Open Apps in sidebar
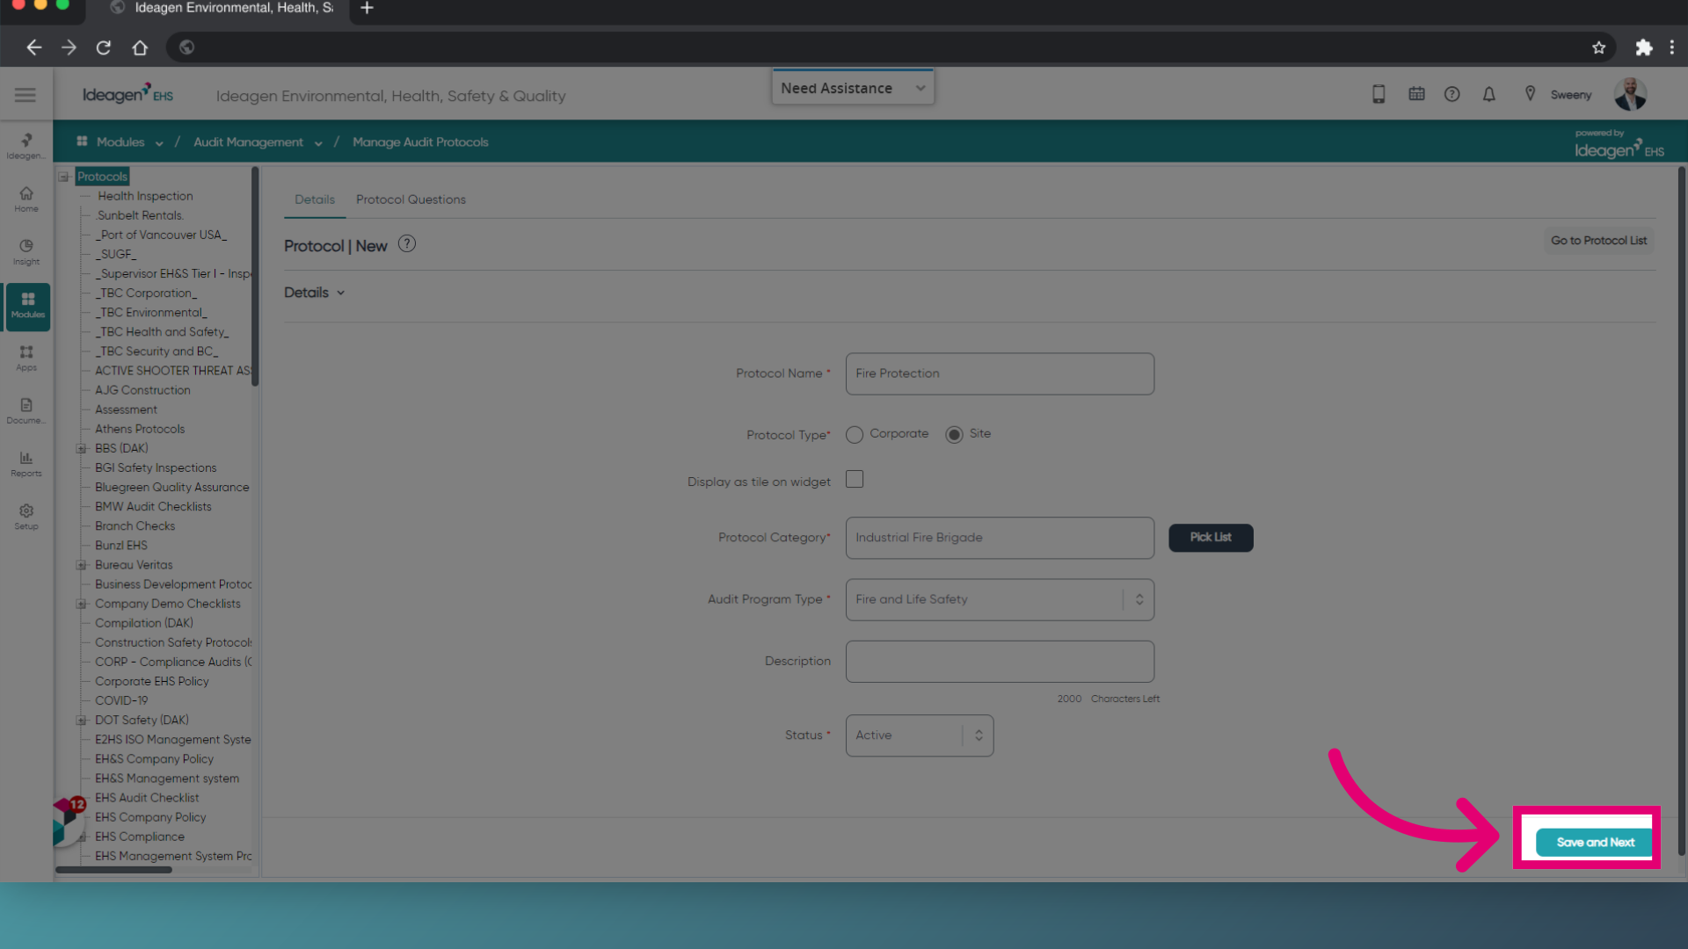 click(26, 359)
